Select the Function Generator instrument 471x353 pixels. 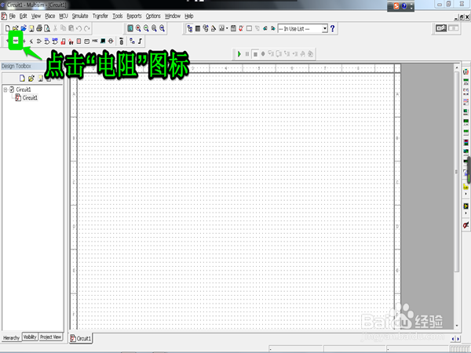click(466, 82)
